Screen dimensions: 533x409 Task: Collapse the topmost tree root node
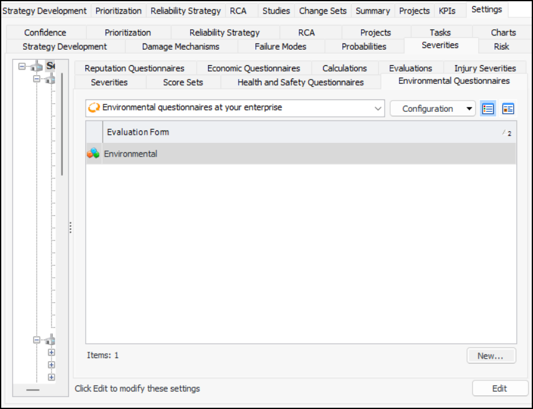[x=22, y=67]
